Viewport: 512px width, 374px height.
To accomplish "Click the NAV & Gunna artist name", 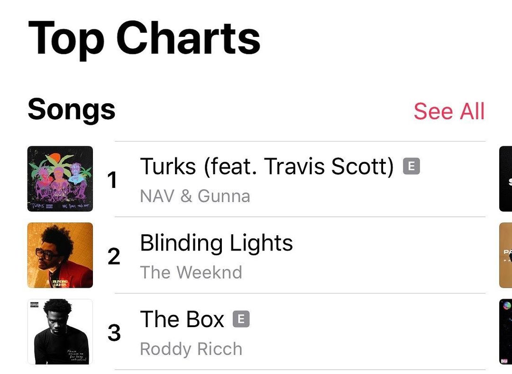I will (x=195, y=196).
